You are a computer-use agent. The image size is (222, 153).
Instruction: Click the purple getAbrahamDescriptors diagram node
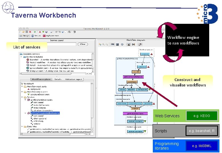tap(135, 113)
